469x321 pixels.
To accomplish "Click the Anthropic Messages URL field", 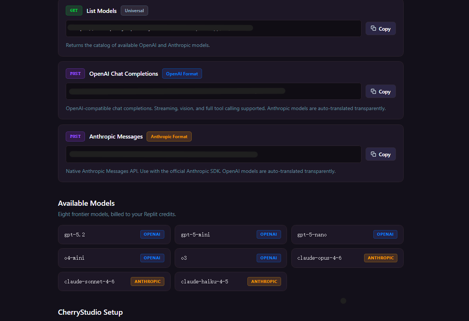I will click(x=213, y=154).
